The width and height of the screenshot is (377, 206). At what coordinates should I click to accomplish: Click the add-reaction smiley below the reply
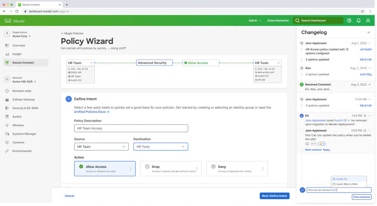tap(307, 144)
